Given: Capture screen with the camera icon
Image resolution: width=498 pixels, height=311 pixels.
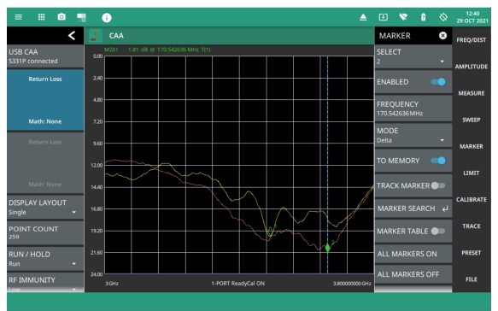Looking at the screenshot, I should point(62,17).
